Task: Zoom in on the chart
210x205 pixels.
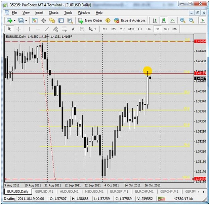Action: point(182,21)
